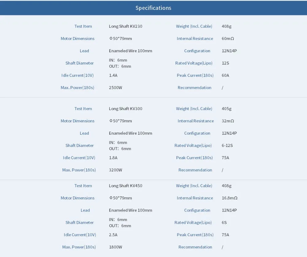Click the 6-12S rated voltage value
307x257 pixels.
tap(227, 145)
